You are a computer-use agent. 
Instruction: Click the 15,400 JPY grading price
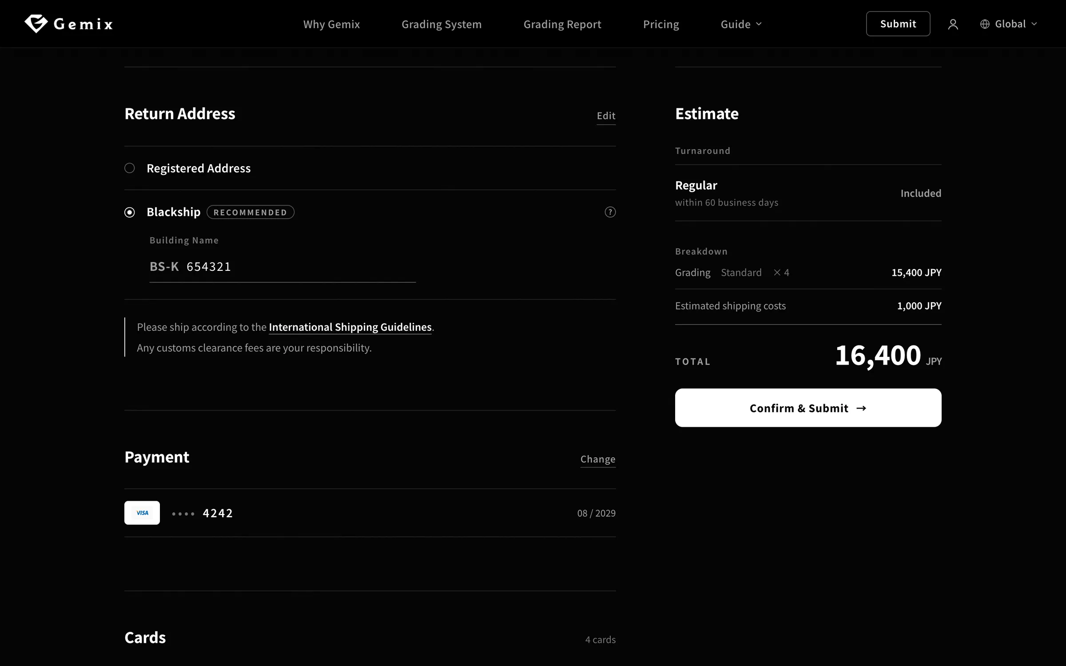916,273
